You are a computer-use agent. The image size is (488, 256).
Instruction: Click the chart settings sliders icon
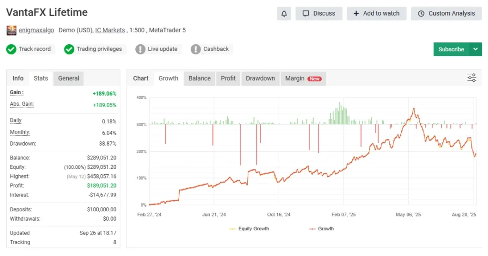(x=471, y=78)
